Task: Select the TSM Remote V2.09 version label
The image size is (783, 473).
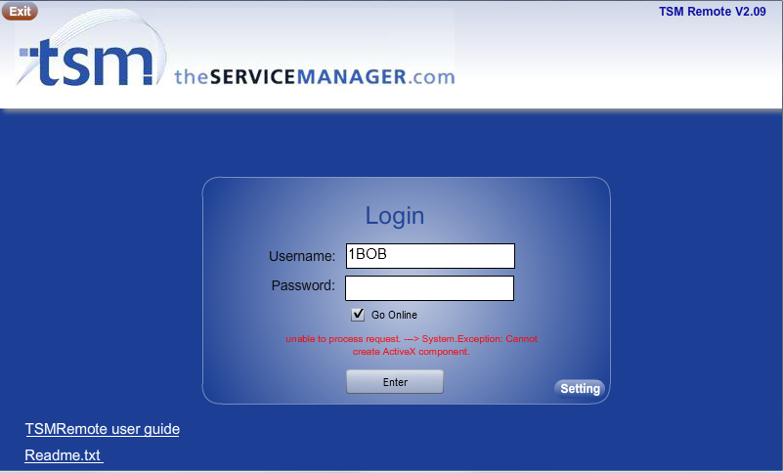Action: pos(712,12)
